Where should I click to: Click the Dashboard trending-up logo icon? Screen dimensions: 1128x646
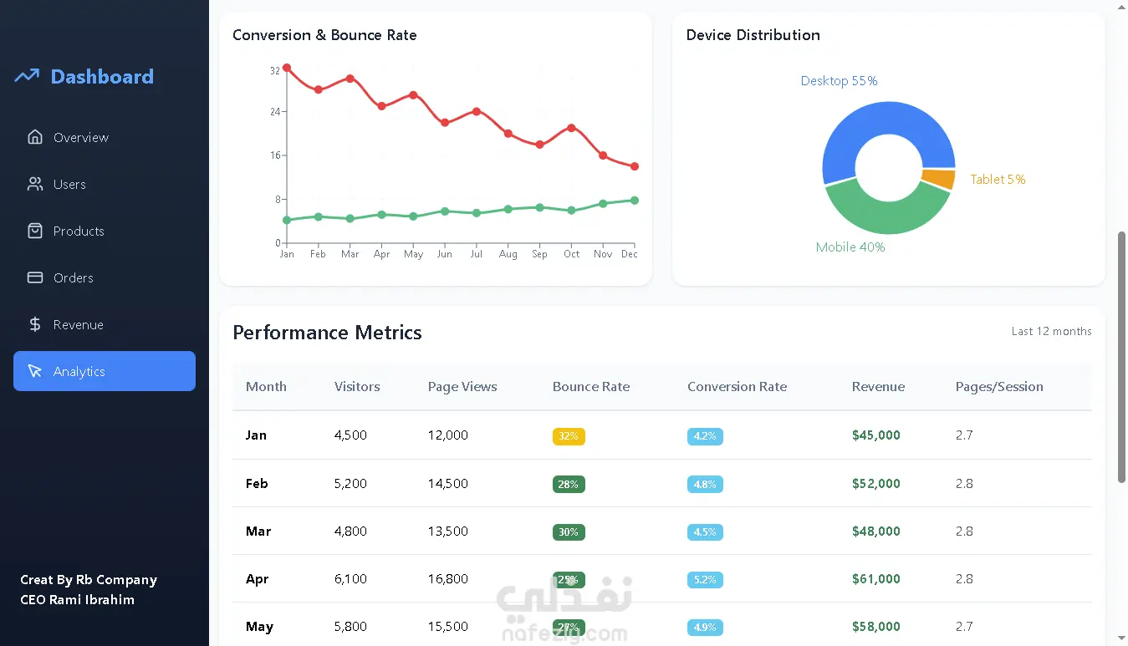[27, 76]
